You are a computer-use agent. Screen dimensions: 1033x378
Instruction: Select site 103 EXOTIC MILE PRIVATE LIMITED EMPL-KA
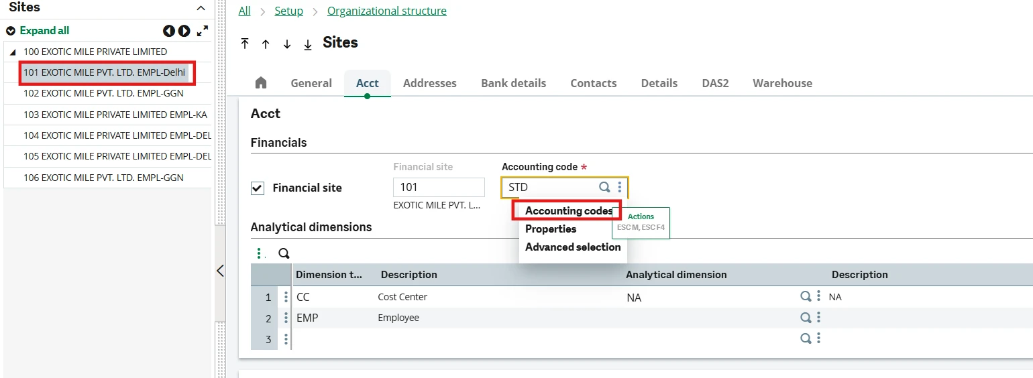(x=115, y=115)
